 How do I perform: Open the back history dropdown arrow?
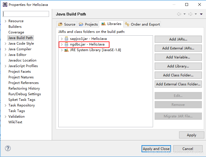184,14
